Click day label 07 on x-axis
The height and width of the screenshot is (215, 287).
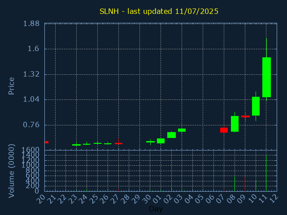pyautogui.click(x=220, y=199)
